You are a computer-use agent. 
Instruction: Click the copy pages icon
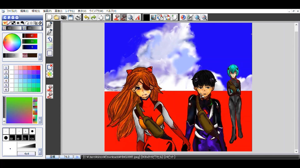tap(100, 17)
